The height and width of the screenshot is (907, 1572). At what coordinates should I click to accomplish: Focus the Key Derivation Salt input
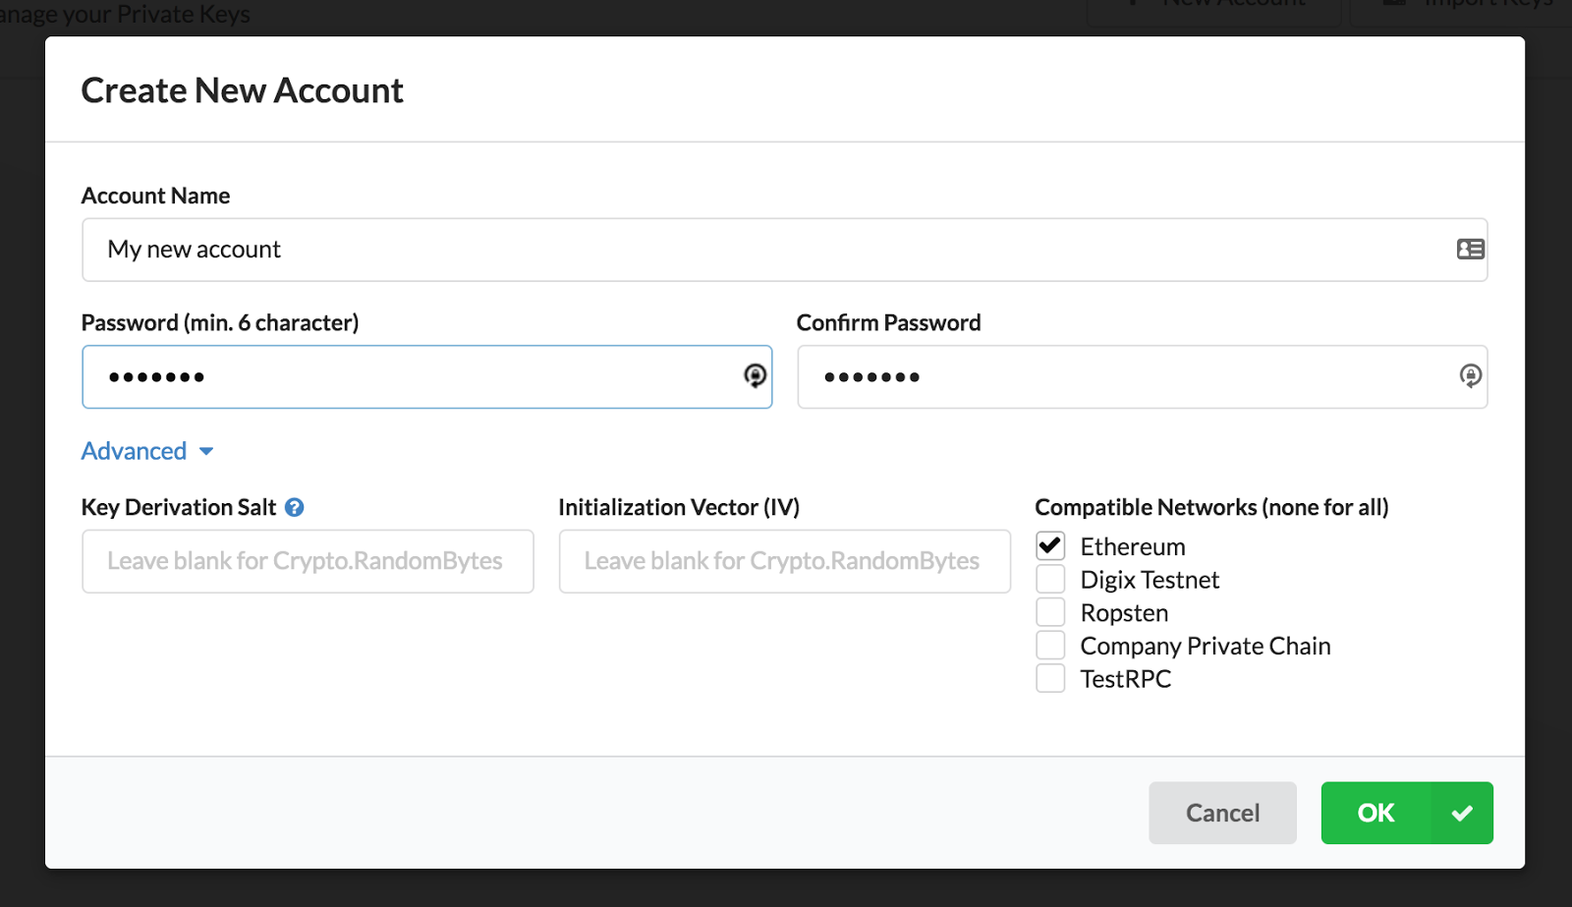[x=308, y=561]
